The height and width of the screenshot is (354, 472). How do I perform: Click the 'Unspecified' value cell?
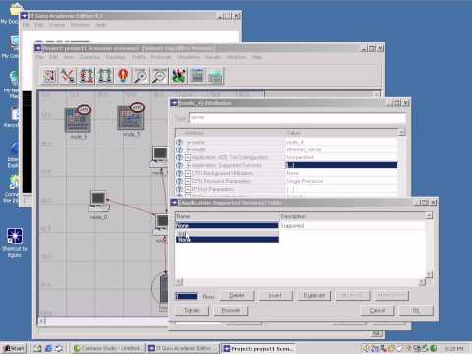coord(300,157)
